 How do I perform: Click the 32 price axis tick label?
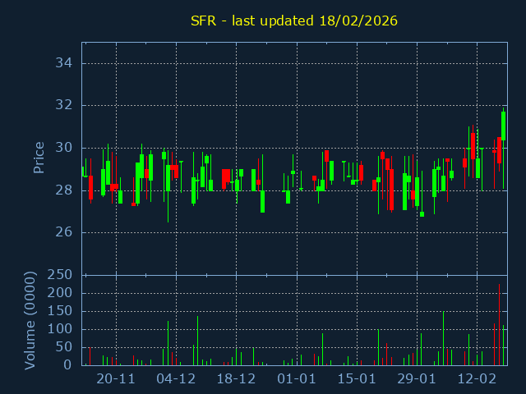click(66, 105)
